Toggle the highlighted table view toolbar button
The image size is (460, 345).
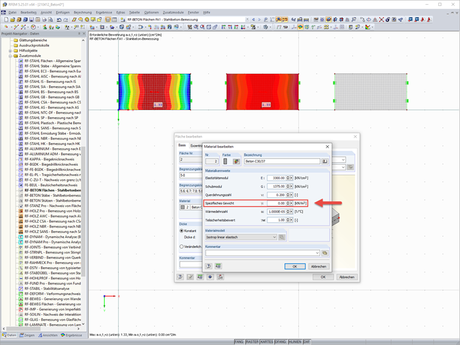pyautogui.click(x=108, y=19)
